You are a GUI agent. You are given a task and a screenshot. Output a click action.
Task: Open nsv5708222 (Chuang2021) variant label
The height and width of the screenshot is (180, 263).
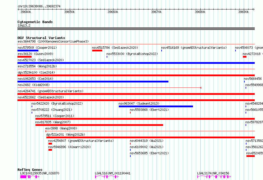(52, 110)
